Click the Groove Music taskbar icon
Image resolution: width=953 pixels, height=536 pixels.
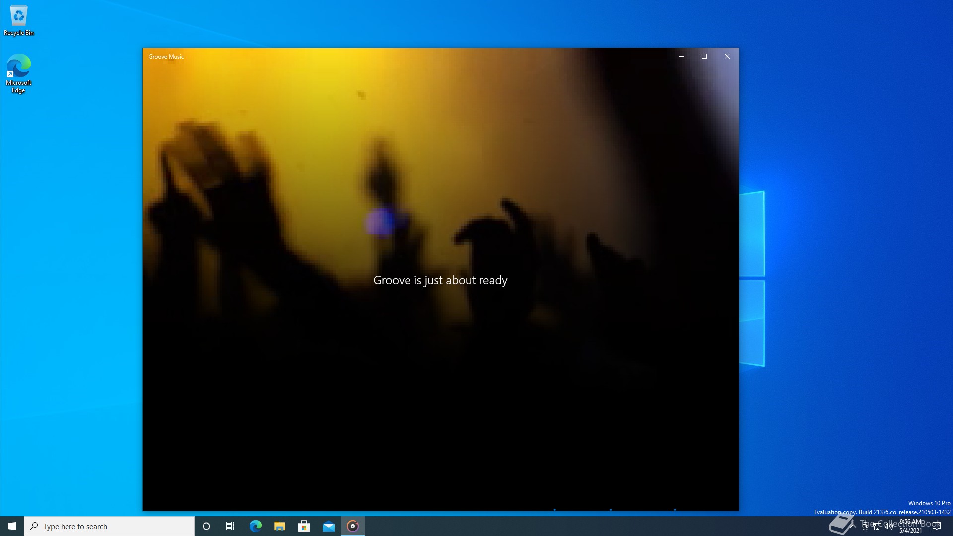tap(353, 526)
